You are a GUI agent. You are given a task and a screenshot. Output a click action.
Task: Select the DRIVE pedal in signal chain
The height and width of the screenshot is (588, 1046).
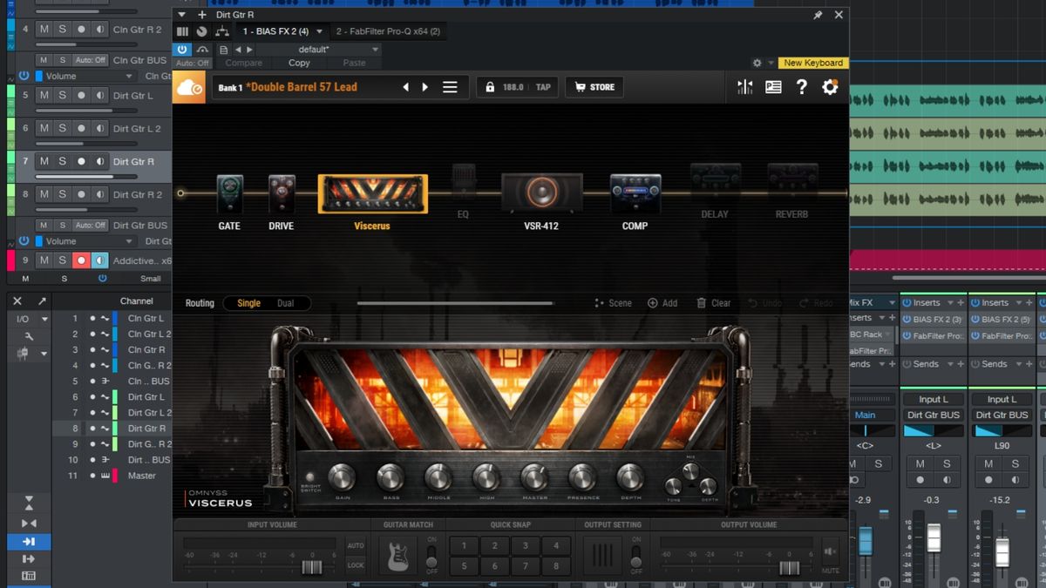point(282,194)
